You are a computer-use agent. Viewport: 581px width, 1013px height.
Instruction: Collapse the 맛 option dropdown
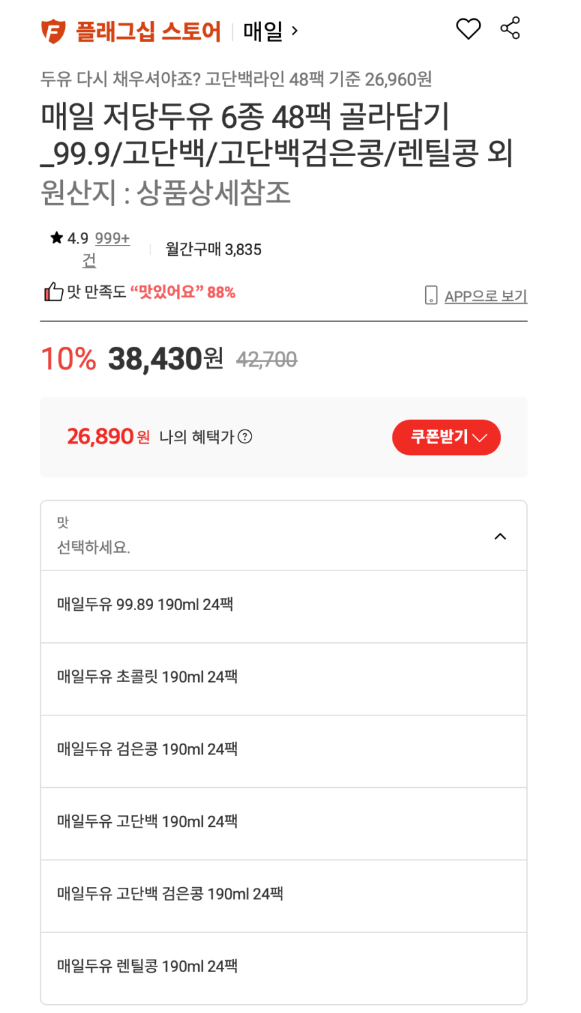click(500, 536)
